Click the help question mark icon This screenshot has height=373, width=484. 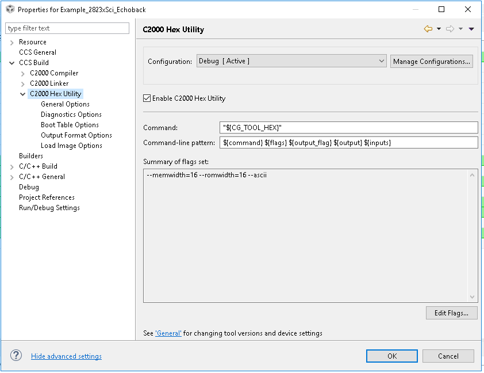point(16,355)
